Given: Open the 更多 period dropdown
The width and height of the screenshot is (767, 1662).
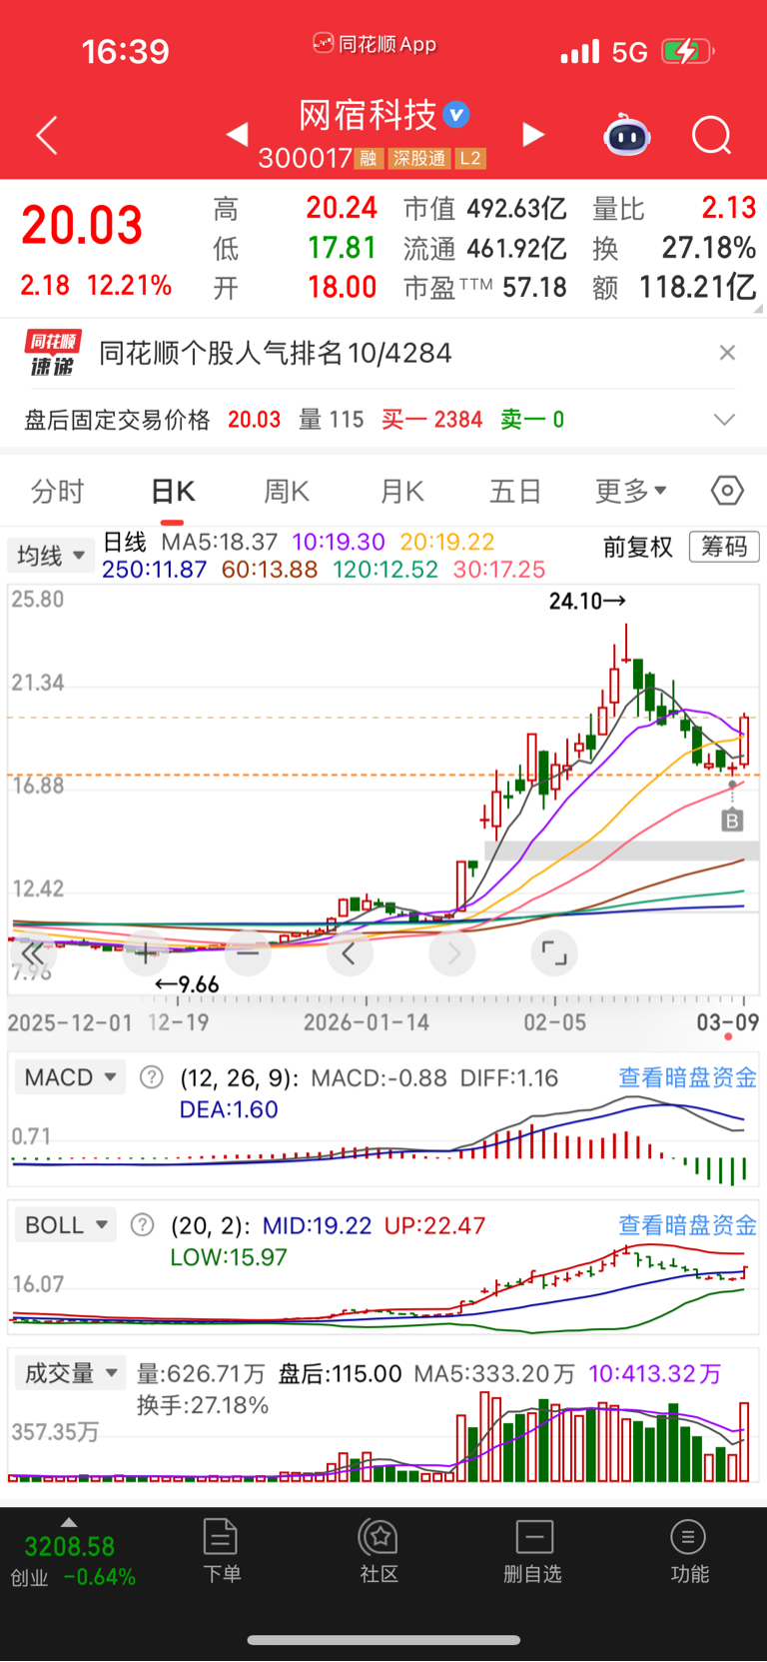Looking at the screenshot, I should (x=631, y=492).
